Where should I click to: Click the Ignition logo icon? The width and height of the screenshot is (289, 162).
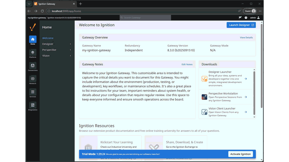pos(33,27)
